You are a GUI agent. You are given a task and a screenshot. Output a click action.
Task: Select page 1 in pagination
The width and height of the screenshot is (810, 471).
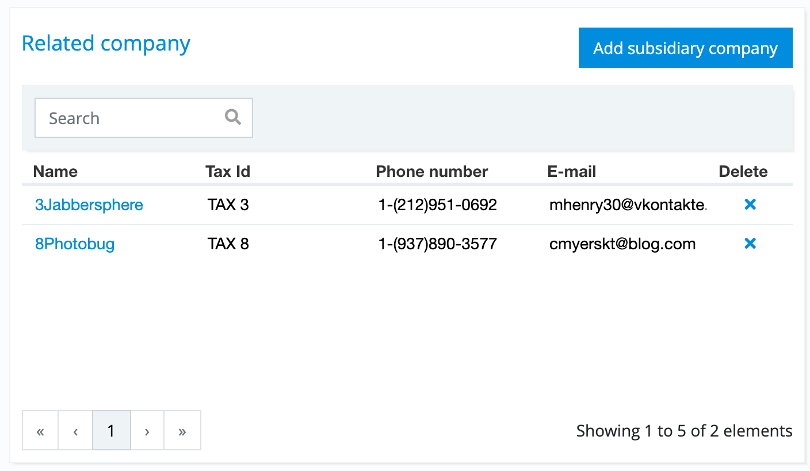(x=111, y=431)
